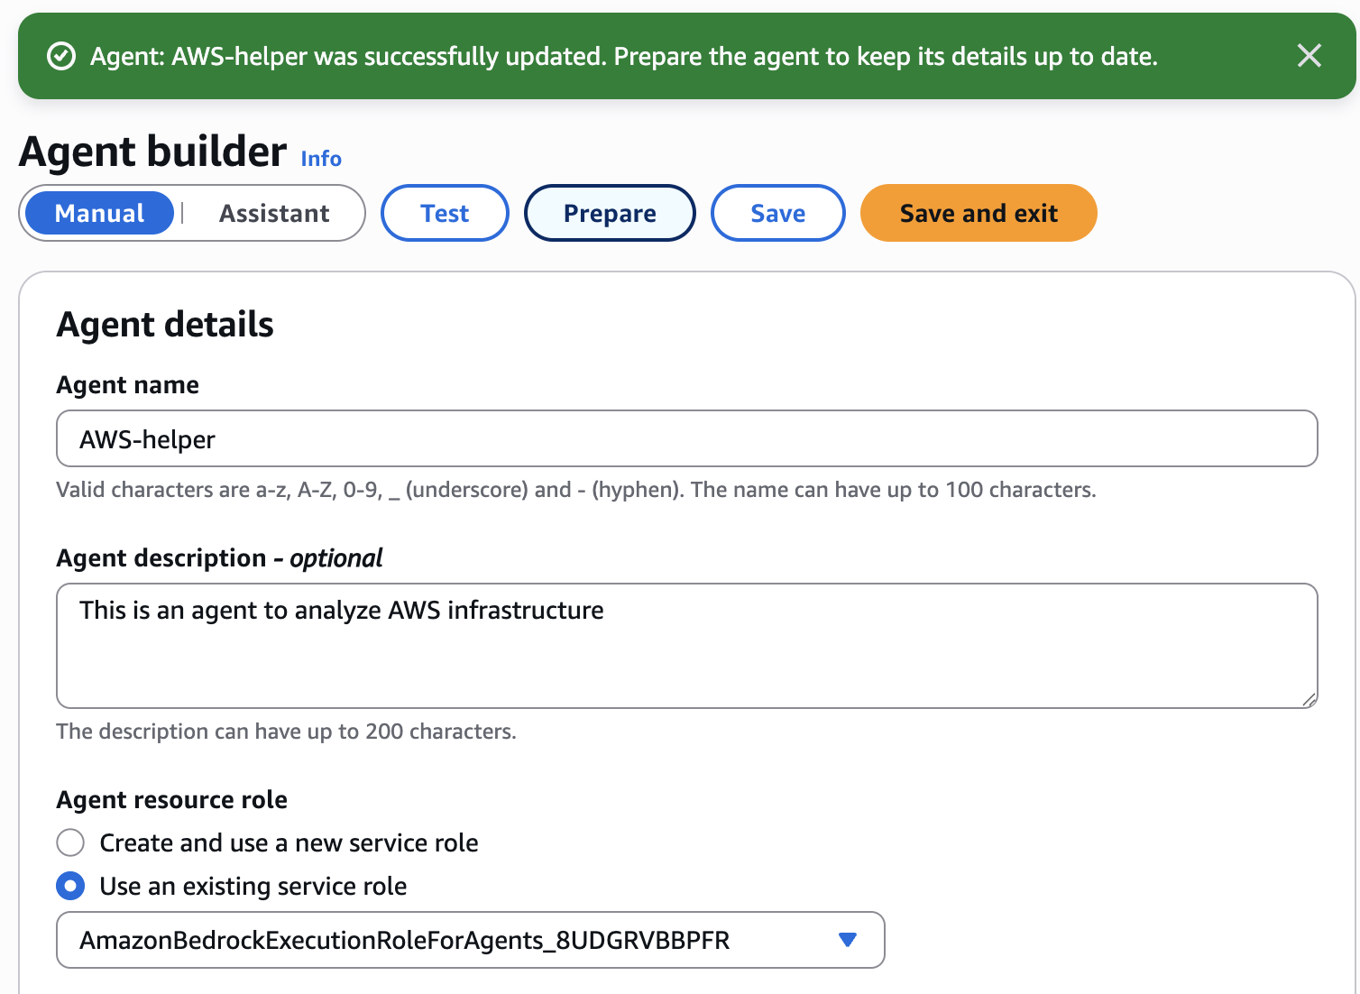Image resolution: width=1360 pixels, height=994 pixels.
Task: Click the blue dropdown arrow for service role
Action: (x=847, y=940)
